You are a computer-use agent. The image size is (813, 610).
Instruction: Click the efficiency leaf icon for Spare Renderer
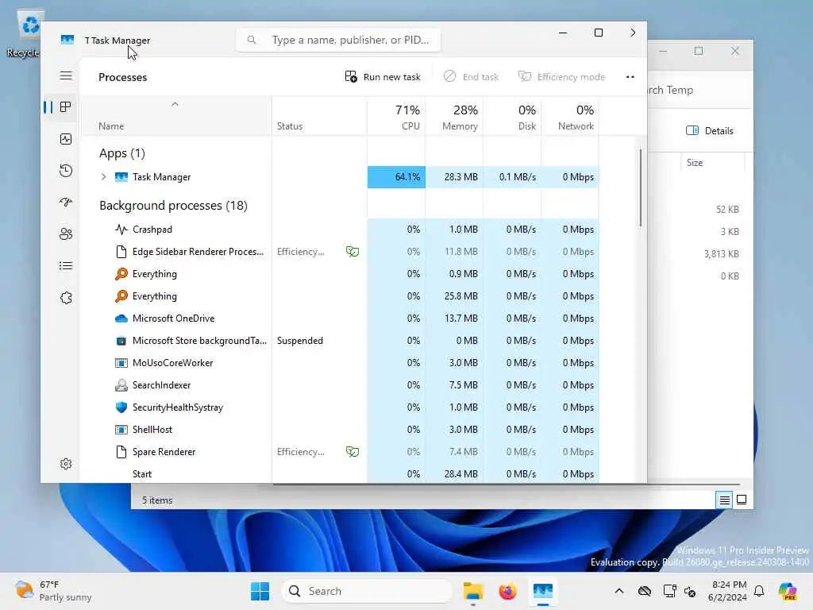pyautogui.click(x=353, y=452)
